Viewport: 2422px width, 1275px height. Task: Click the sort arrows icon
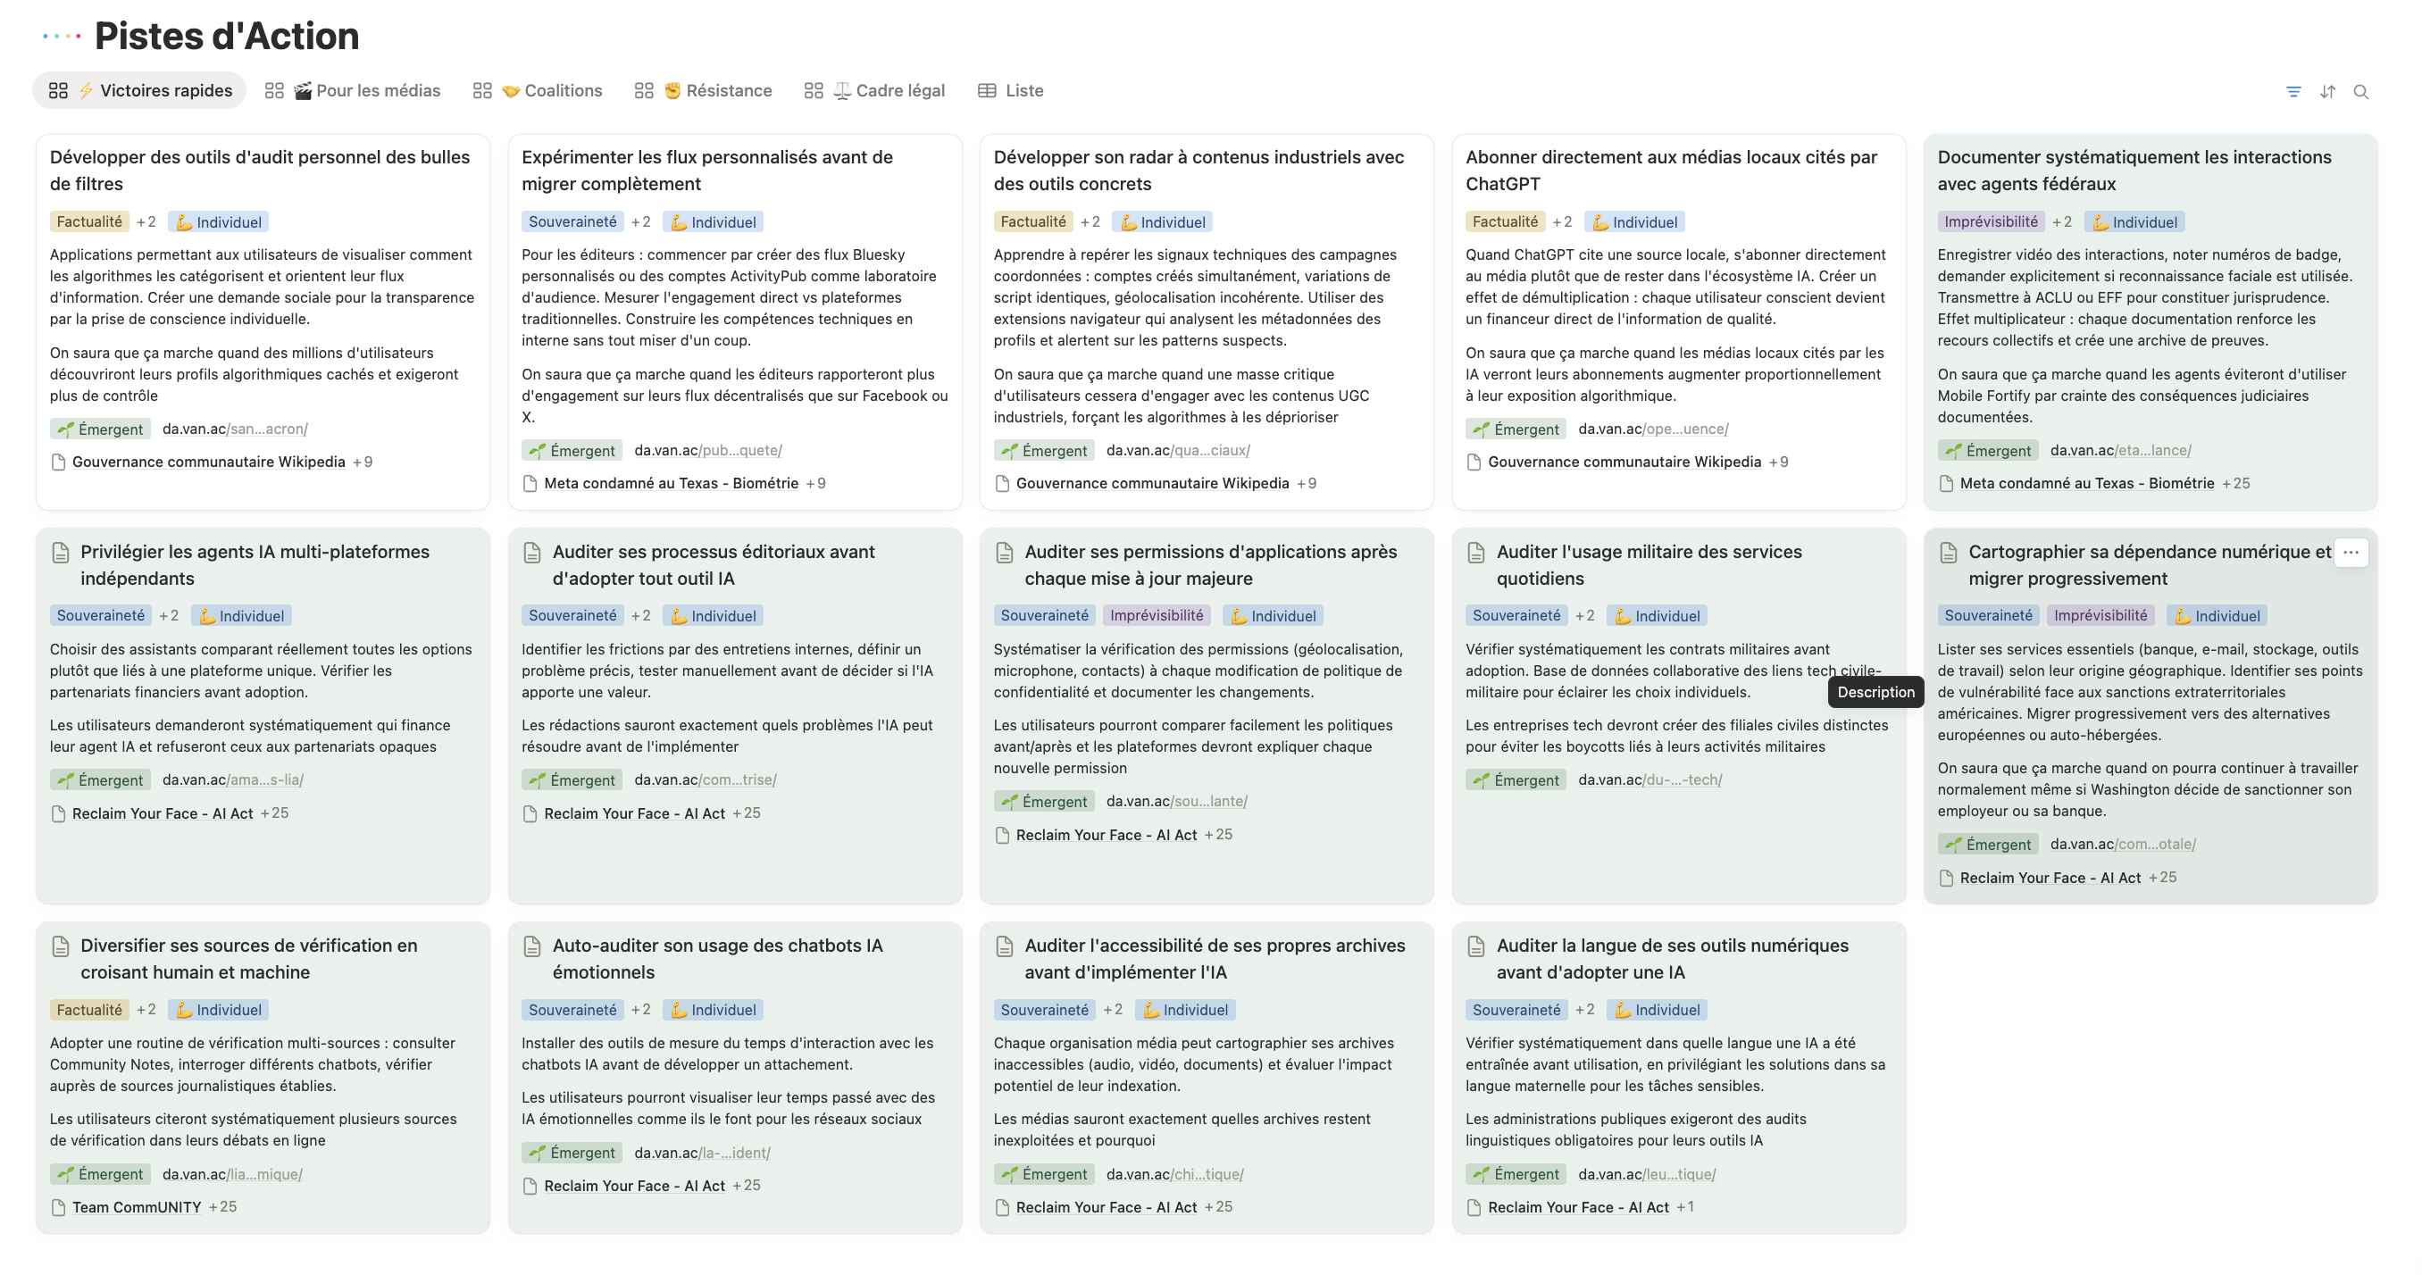click(2327, 91)
